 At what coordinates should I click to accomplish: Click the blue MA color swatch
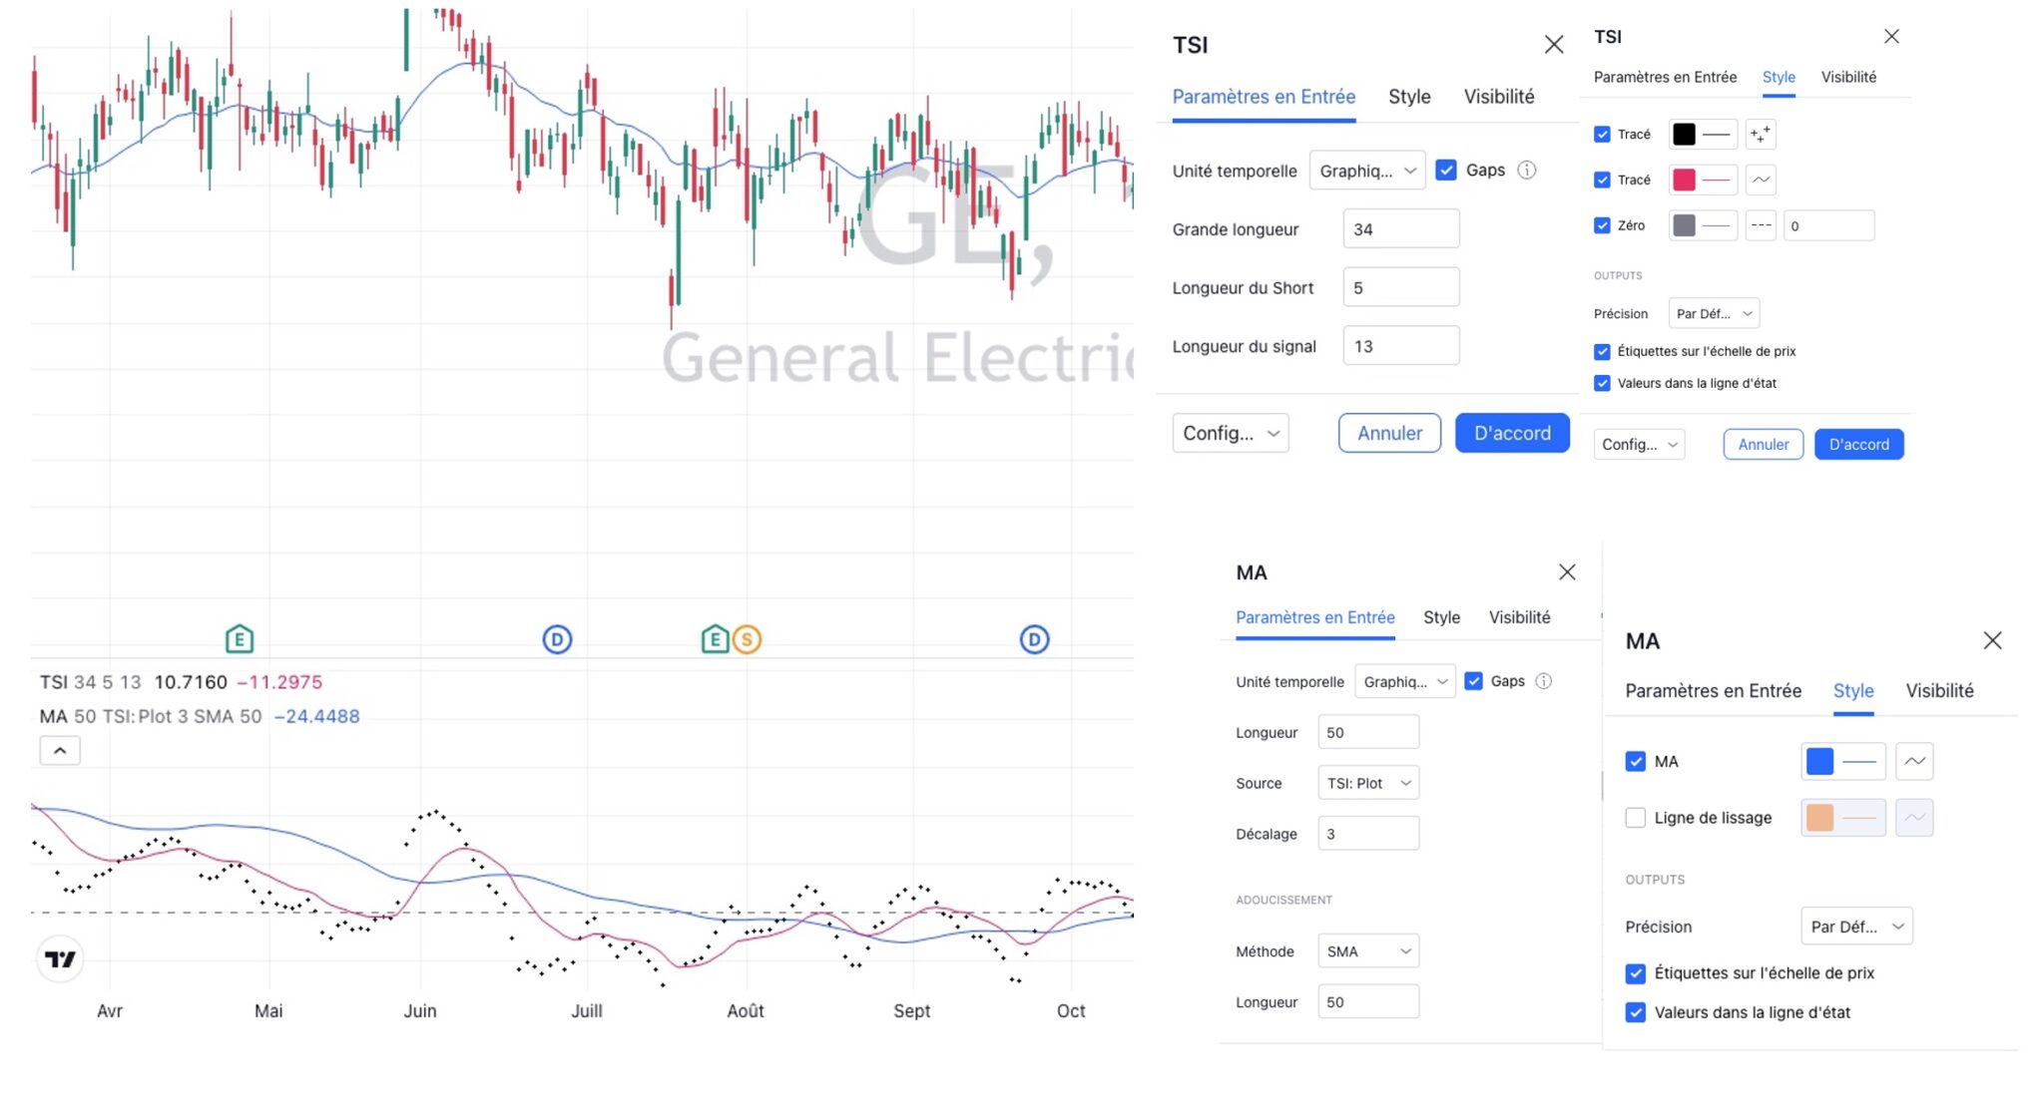(x=1819, y=762)
